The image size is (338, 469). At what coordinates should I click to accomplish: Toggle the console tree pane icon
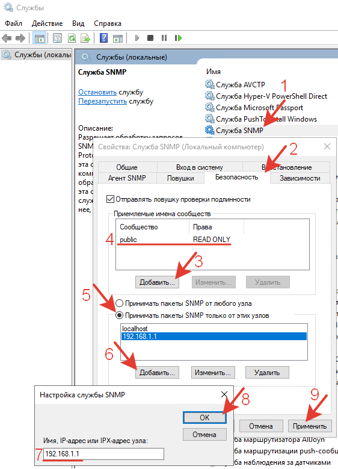pyautogui.click(x=40, y=38)
